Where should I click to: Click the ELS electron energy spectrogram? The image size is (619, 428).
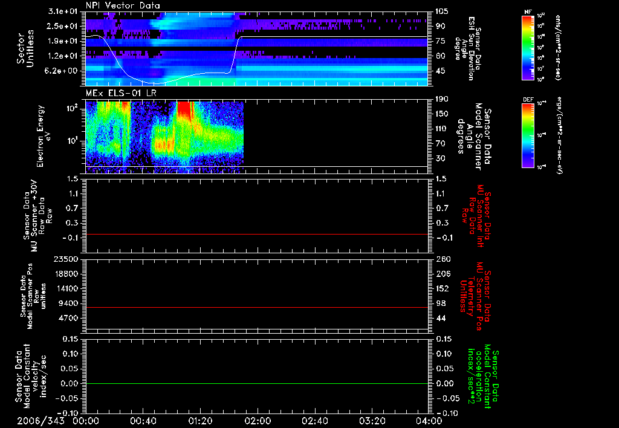[164, 137]
